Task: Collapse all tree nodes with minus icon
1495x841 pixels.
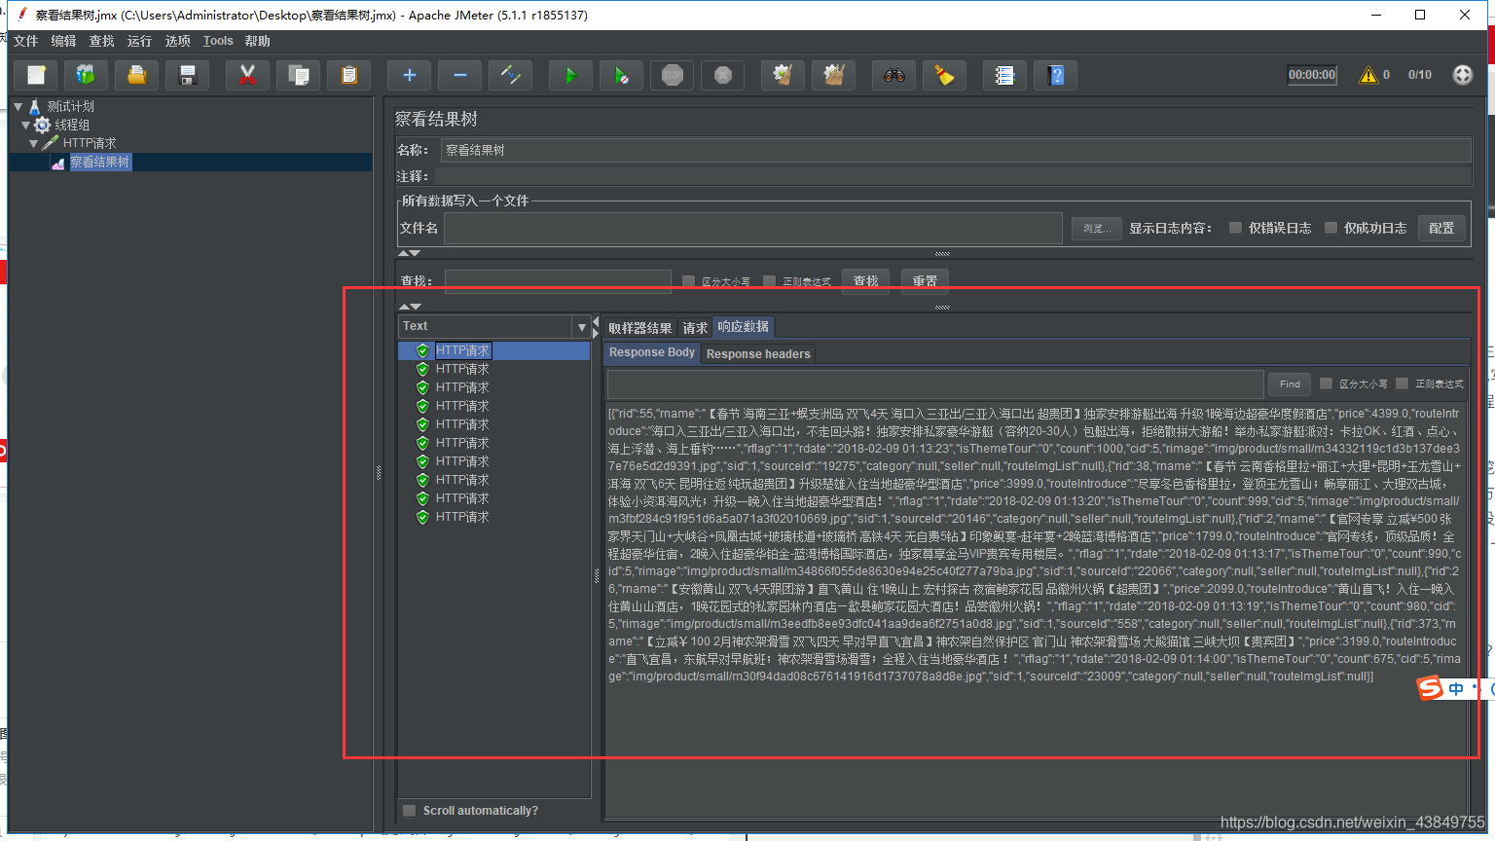Action: 460,75
